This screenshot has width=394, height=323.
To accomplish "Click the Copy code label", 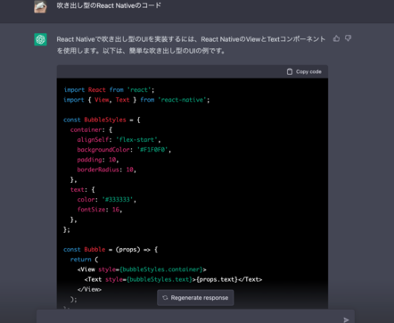I will click(x=308, y=71).
